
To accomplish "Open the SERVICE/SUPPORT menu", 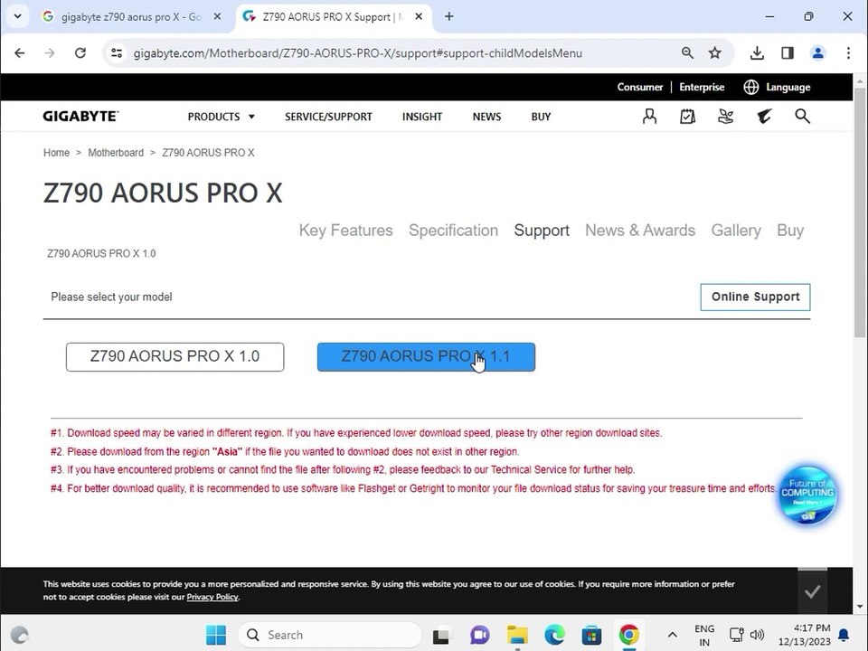I will click(328, 117).
